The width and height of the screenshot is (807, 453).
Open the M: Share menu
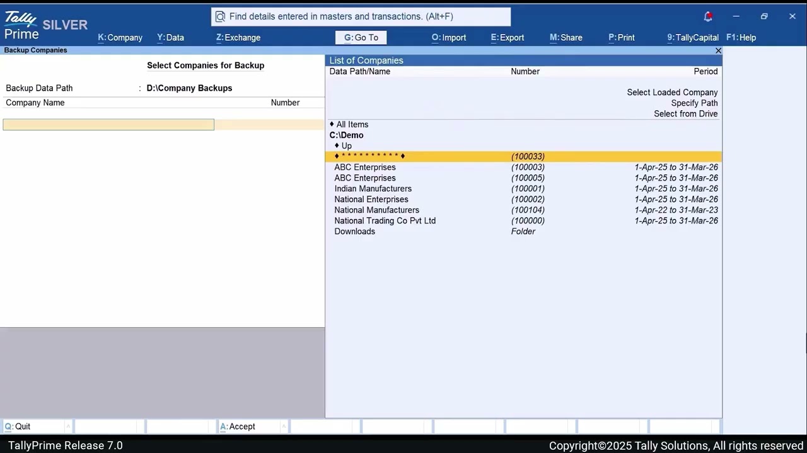tap(566, 38)
